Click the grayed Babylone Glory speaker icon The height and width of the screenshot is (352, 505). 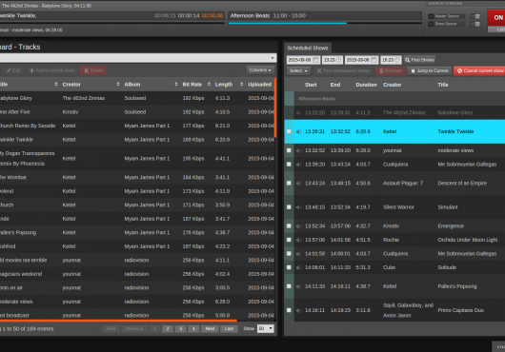(x=298, y=113)
